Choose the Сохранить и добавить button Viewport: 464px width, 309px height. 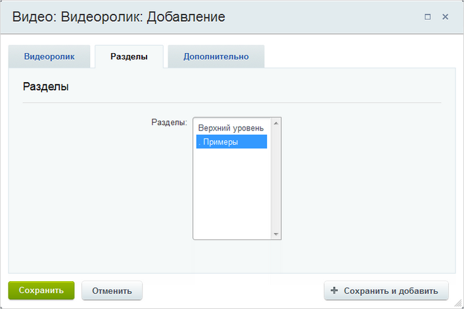click(x=386, y=290)
